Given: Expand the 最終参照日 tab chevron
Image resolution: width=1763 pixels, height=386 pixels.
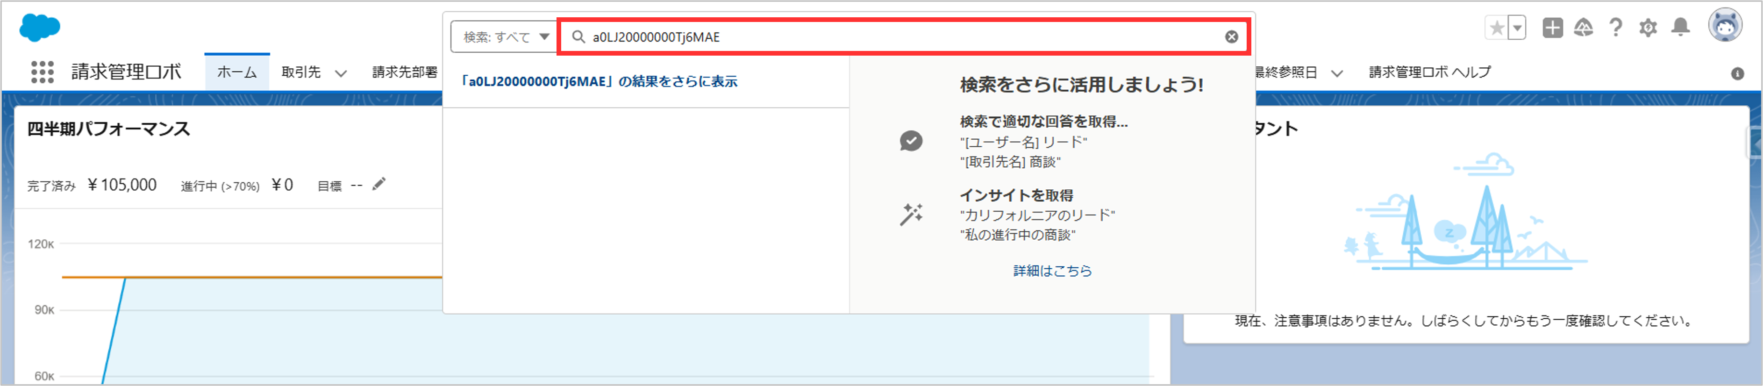Looking at the screenshot, I should [x=1337, y=73].
